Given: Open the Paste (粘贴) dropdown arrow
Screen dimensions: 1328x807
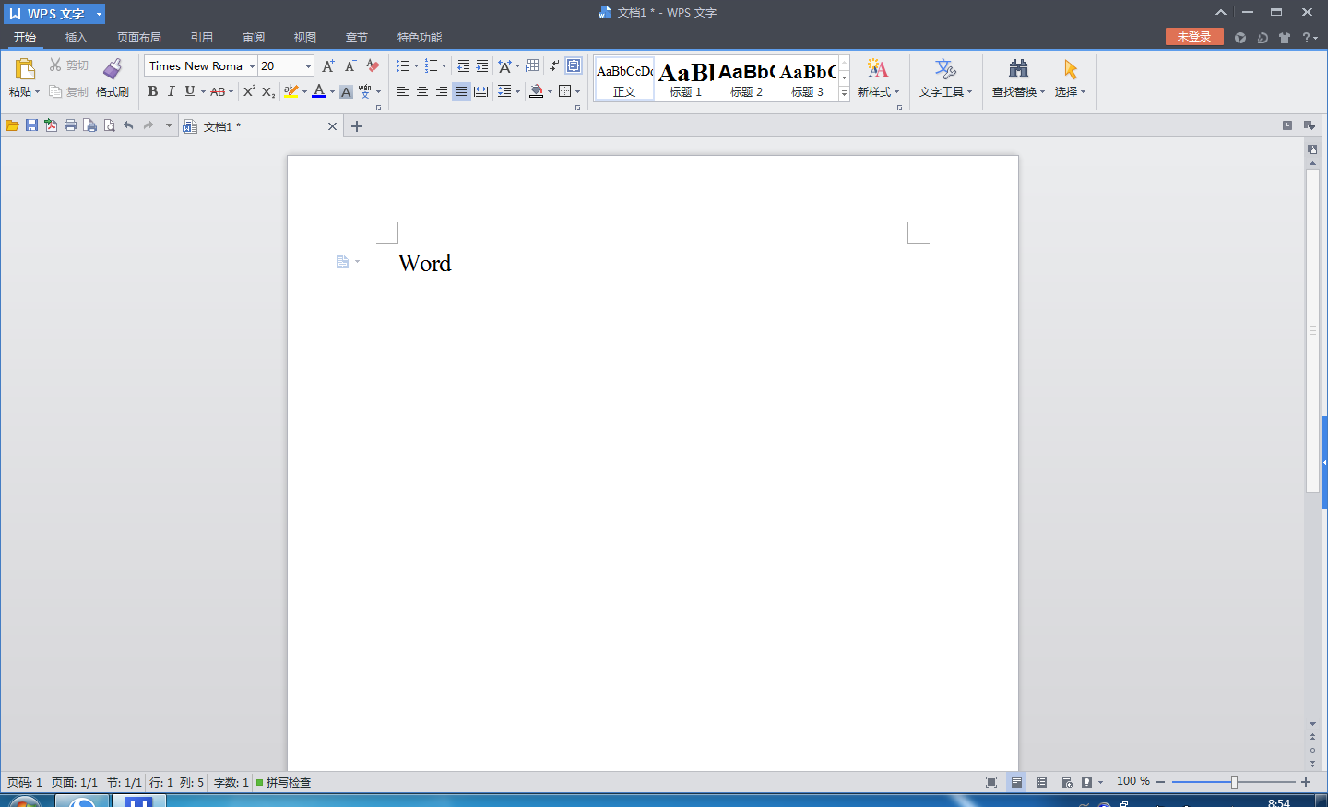Looking at the screenshot, I should click(x=37, y=92).
